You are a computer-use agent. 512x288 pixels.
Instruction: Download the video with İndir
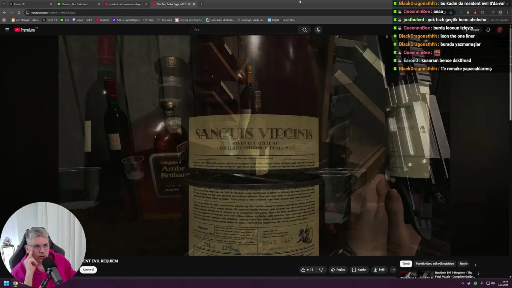tap(379, 270)
